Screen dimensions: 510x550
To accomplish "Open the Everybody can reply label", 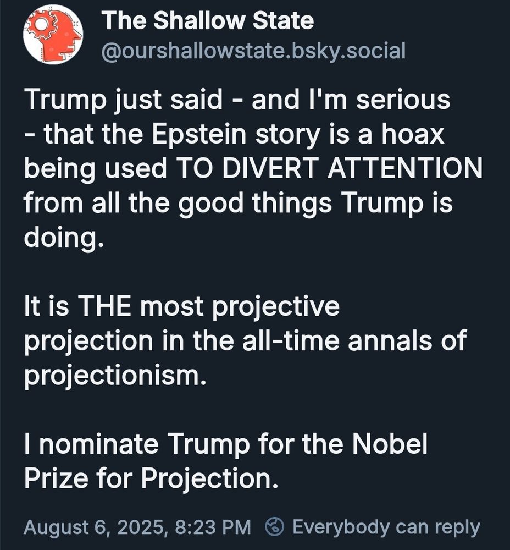I will (386, 527).
